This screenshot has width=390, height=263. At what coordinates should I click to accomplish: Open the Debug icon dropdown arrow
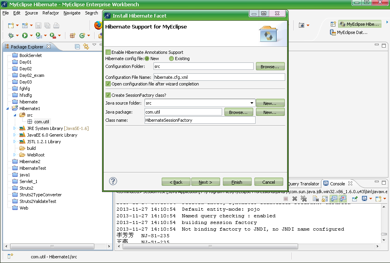pyautogui.click(x=17, y=36)
